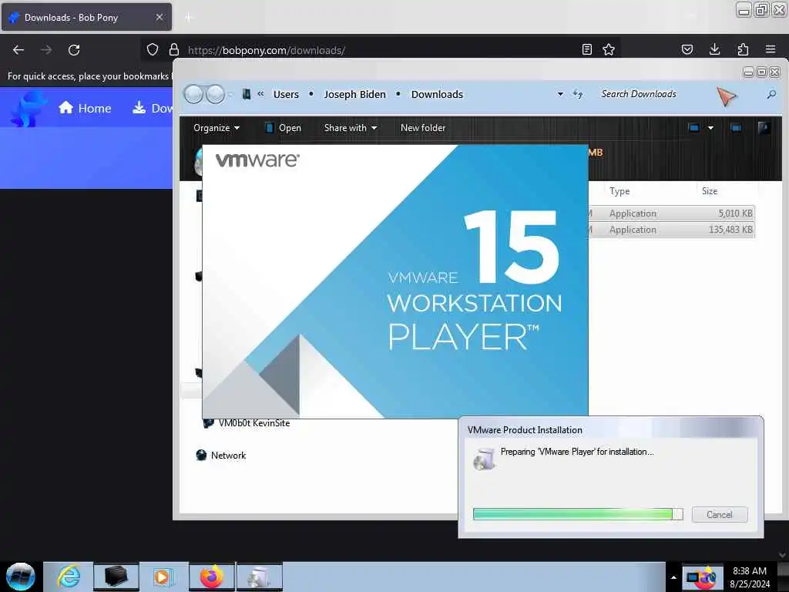Click the padlock site security icon
The width and height of the screenshot is (789, 592).
[174, 49]
